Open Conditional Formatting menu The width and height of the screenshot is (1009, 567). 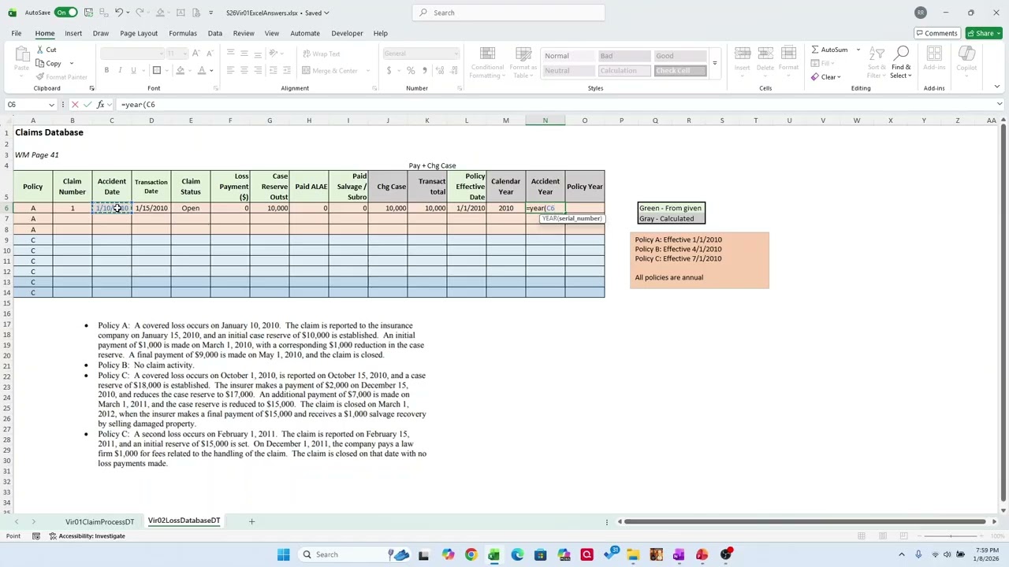(487, 62)
